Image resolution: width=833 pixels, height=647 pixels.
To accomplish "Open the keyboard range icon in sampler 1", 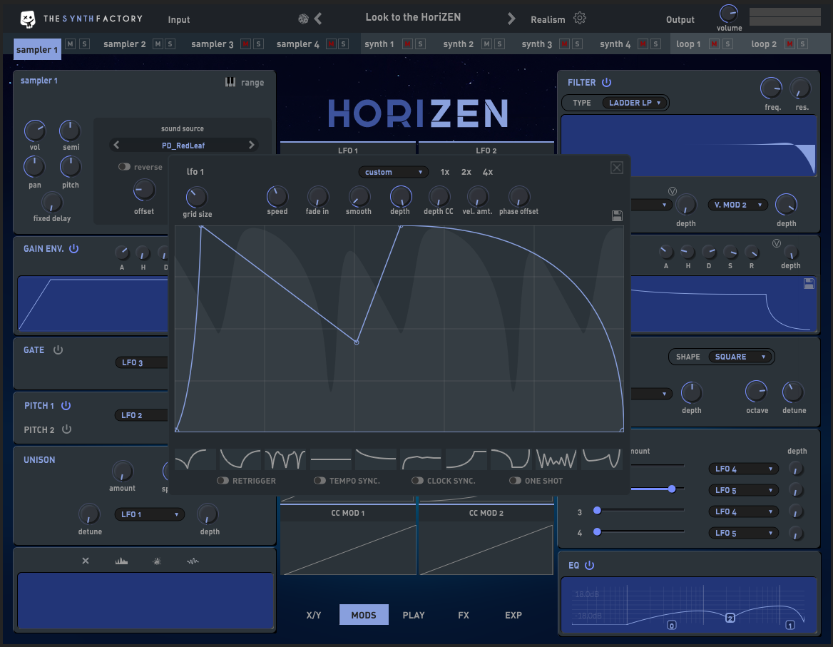I will click(x=230, y=82).
